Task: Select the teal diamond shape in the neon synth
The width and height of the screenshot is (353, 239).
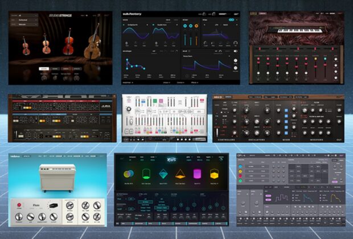Action: (x=163, y=174)
